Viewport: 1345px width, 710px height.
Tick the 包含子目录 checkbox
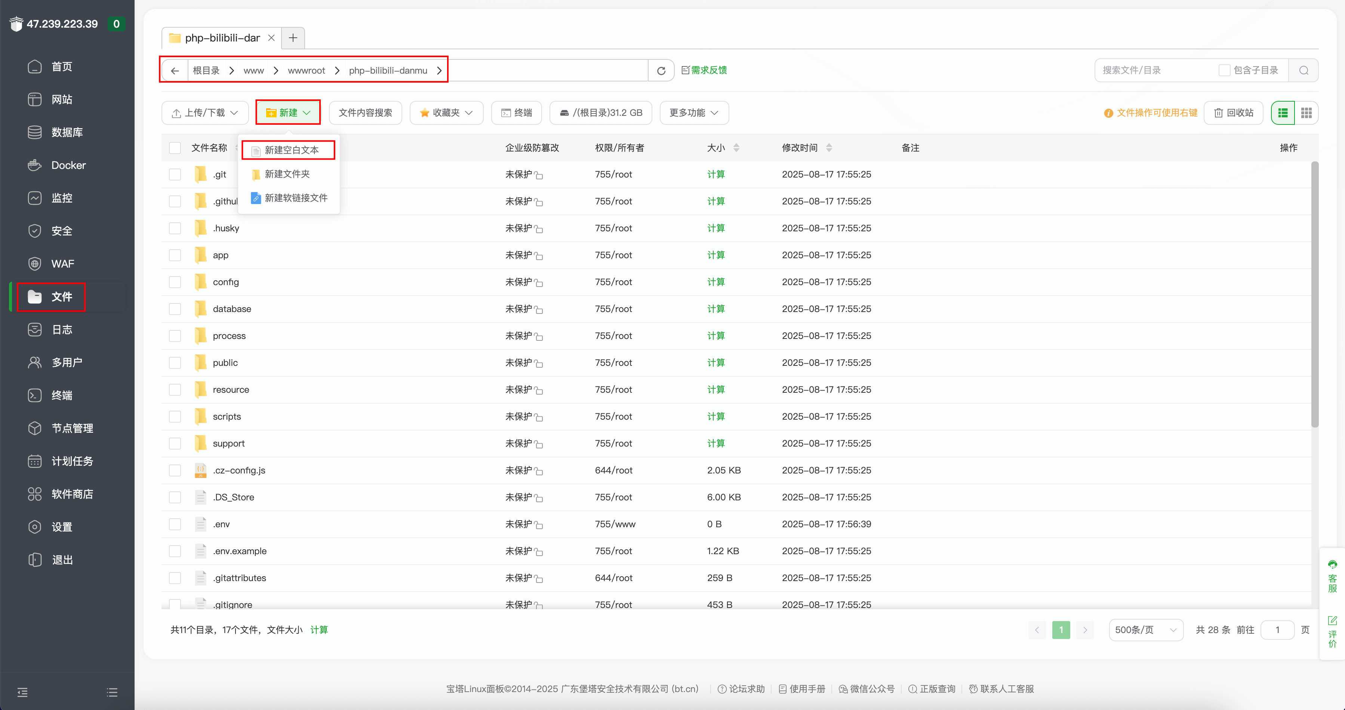[1224, 71]
